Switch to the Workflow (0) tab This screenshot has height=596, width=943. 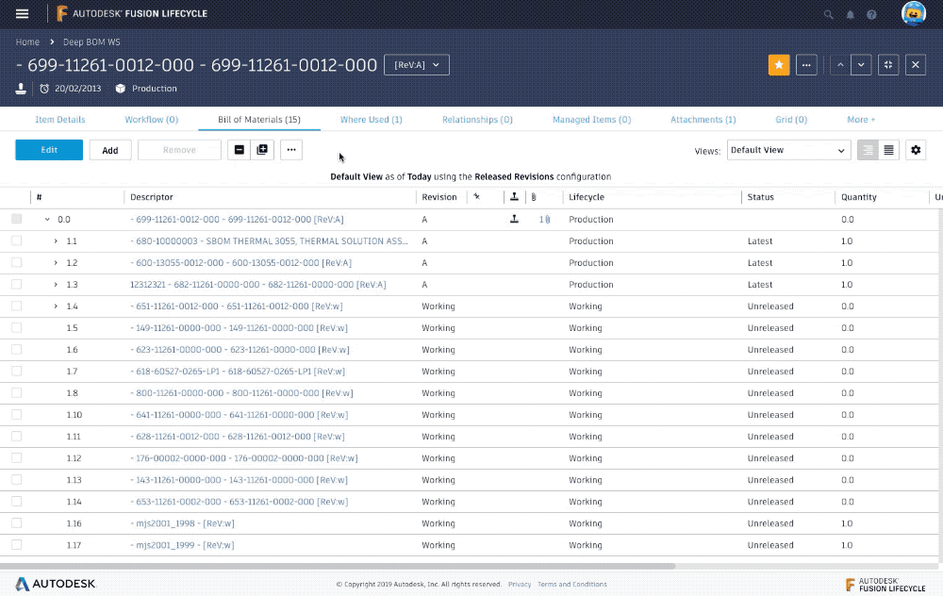coord(152,119)
